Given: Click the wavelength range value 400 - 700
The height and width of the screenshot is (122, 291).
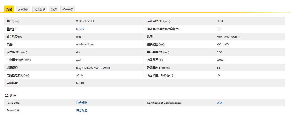Looking at the screenshot, I should [x=222, y=45].
